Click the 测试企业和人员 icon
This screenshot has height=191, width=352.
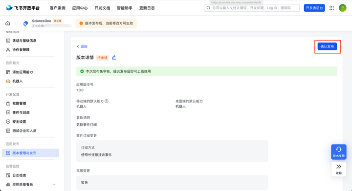pos(8,131)
